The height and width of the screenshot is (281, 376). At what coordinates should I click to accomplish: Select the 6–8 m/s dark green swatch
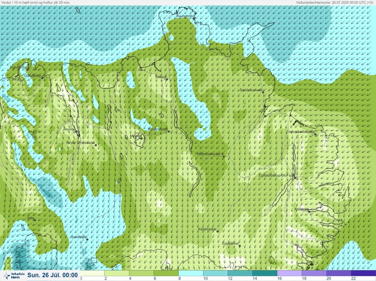tap(166, 273)
